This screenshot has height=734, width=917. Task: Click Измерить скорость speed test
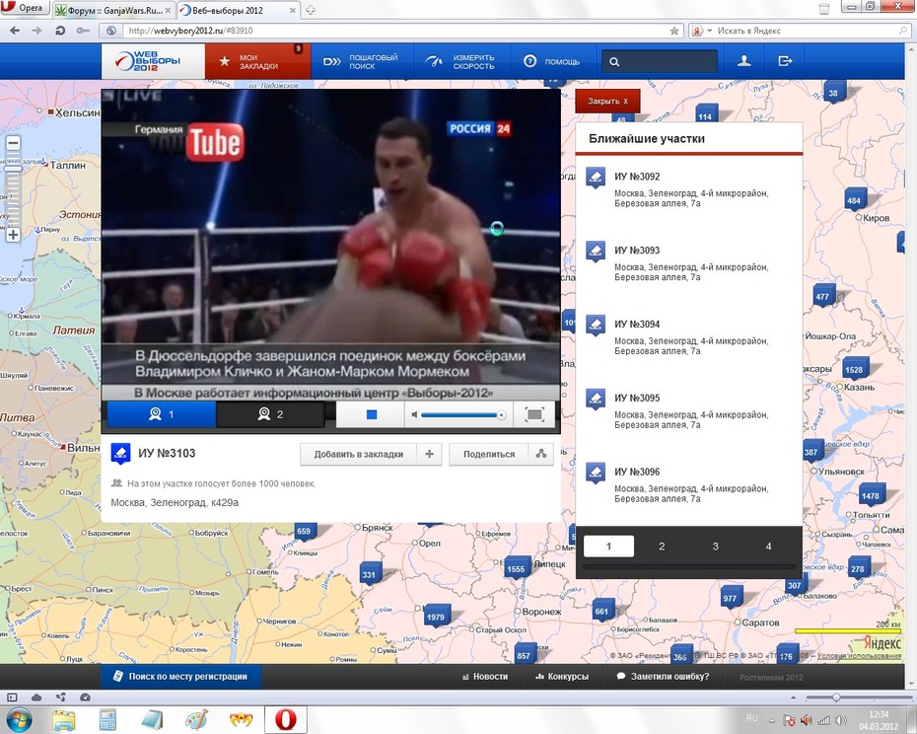[x=462, y=61]
